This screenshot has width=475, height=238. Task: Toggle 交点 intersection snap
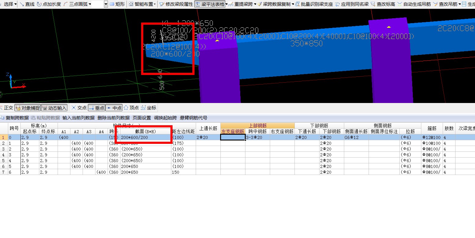(x=79, y=108)
